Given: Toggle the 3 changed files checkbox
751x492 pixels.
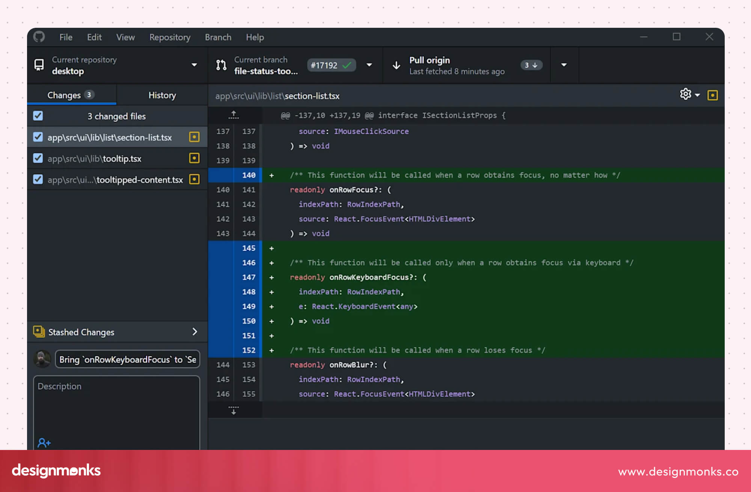Looking at the screenshot, I should point(38,116).
